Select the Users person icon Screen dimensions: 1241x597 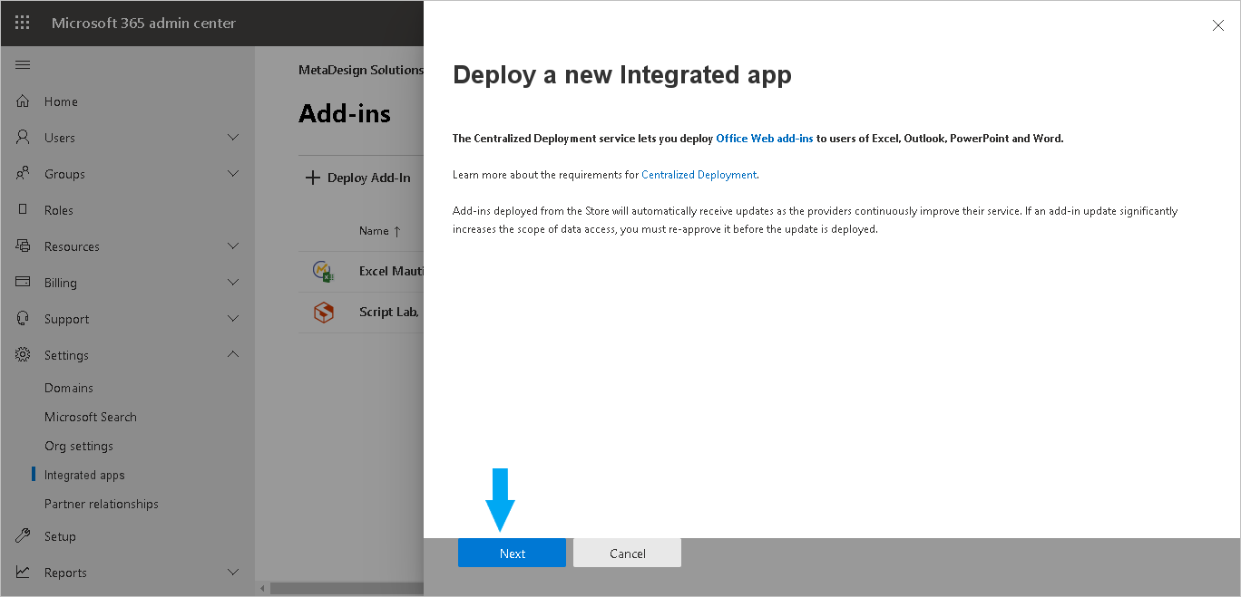coord(23,137)
